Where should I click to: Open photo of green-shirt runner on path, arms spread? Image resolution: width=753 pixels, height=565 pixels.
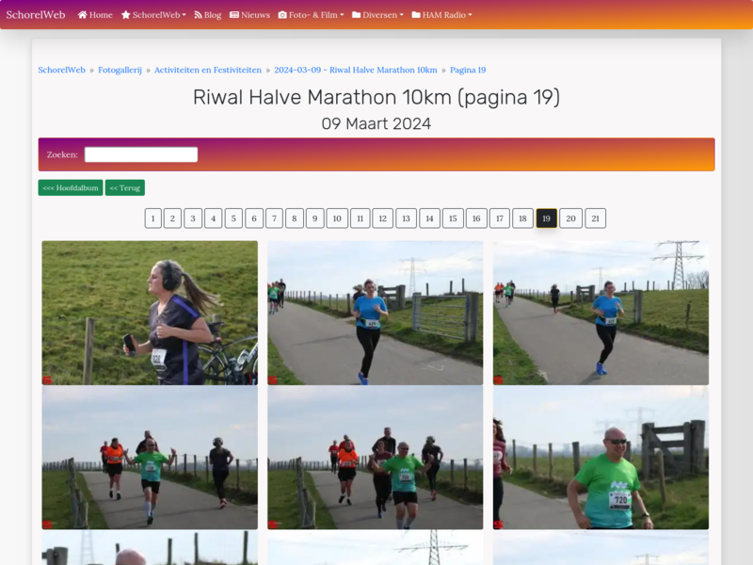coord(150,458)
